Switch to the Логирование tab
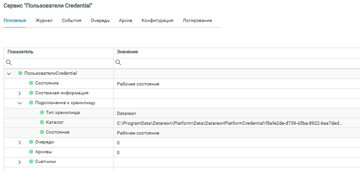The image size is (360, 171). tap(197, 21)
